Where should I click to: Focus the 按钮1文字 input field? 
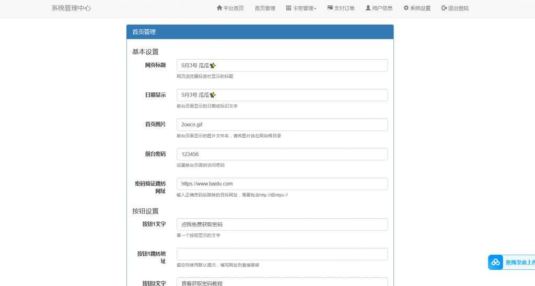[x=282, y=224]
